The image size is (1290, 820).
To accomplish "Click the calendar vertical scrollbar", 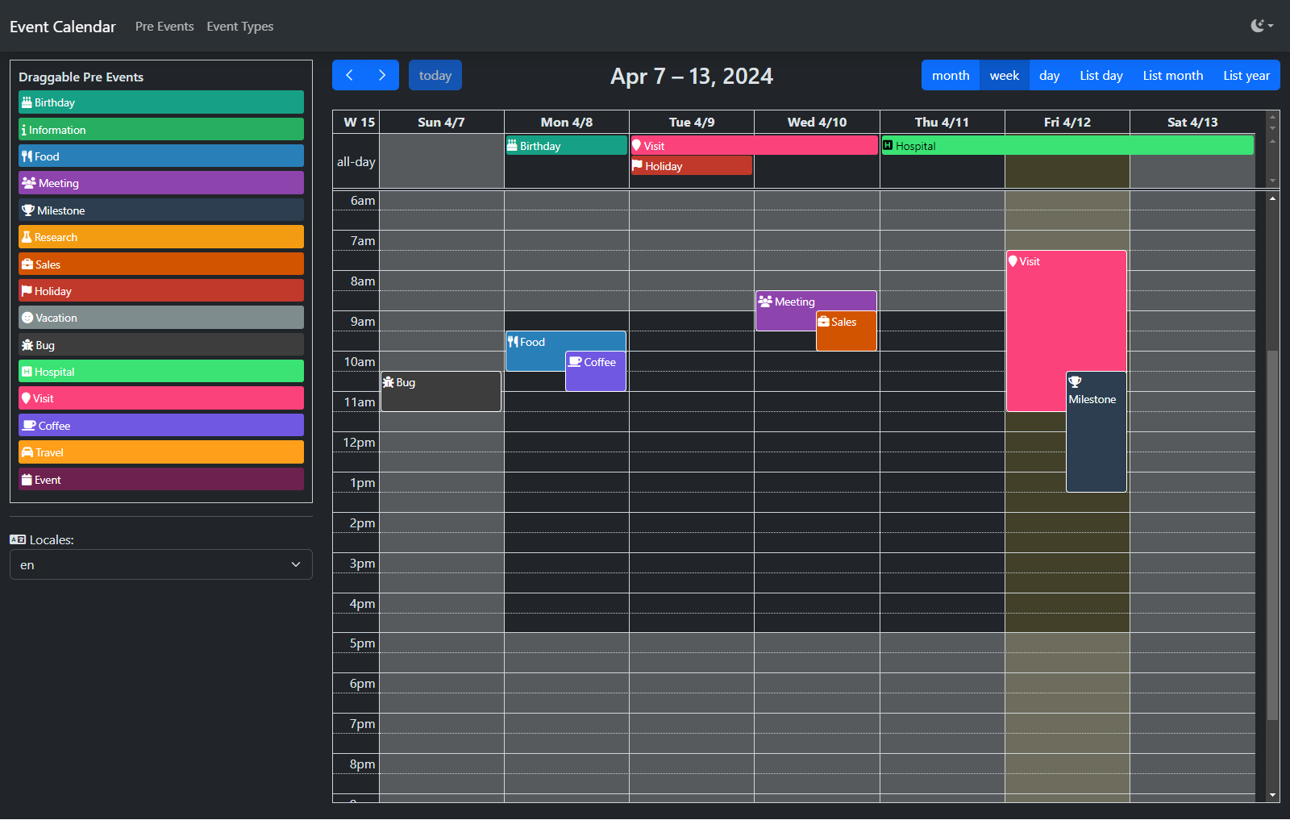I will 1274,484.
